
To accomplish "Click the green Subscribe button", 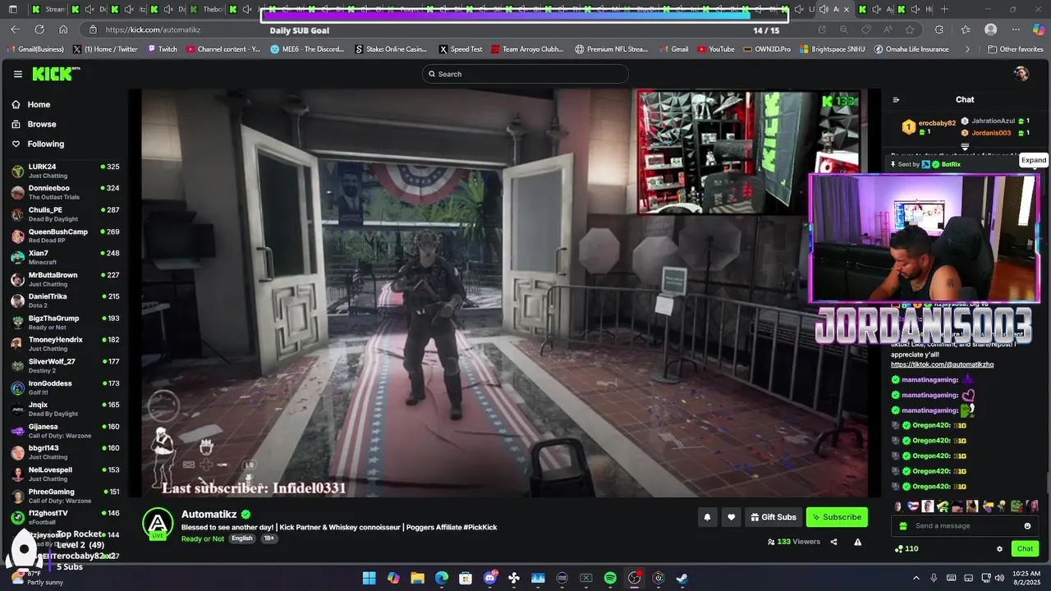I will [x=837, y=517].
